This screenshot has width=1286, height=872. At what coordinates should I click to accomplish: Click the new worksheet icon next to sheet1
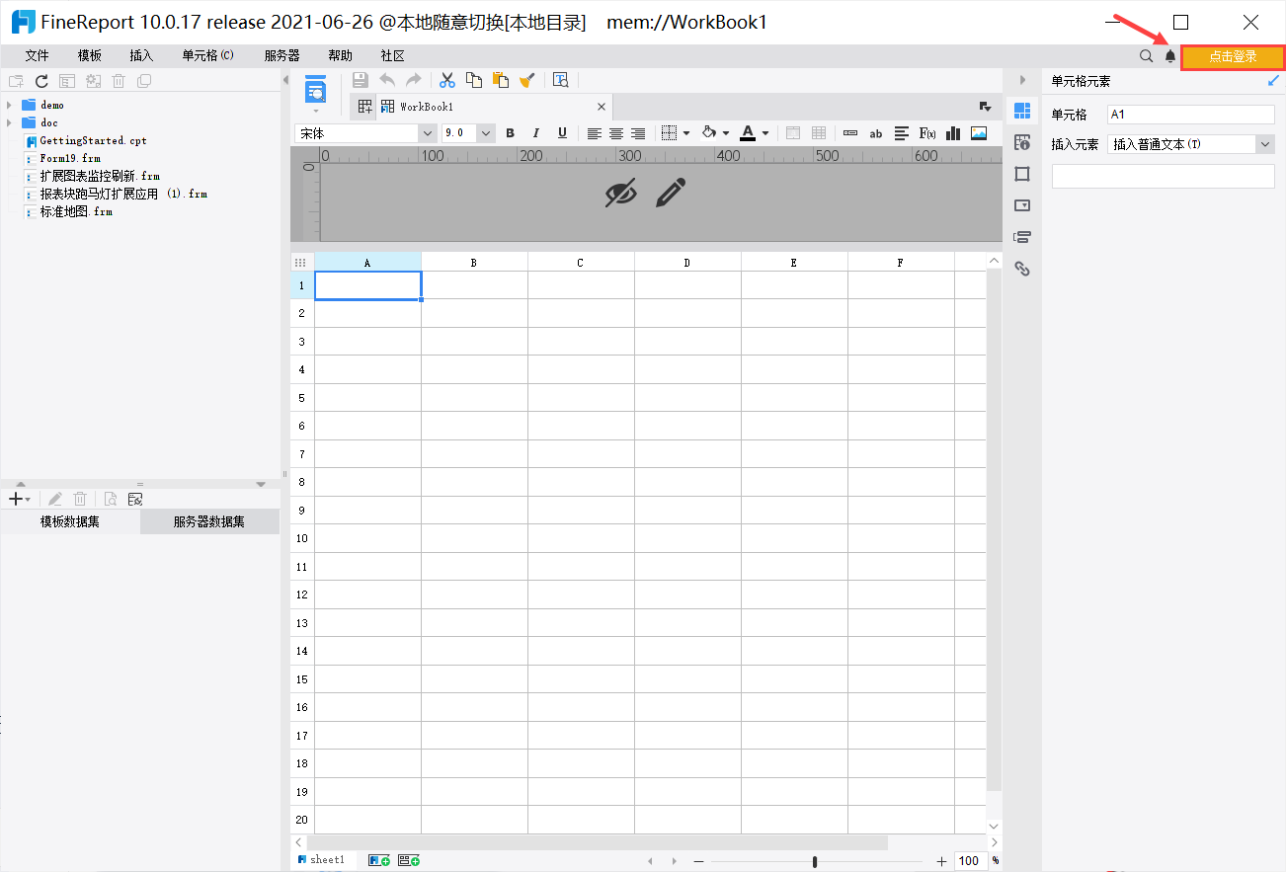(378, 860)
